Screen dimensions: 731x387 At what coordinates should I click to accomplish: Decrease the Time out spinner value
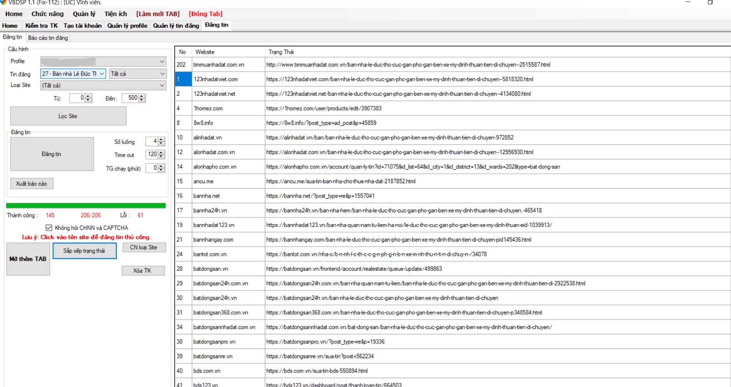(161, 156)
